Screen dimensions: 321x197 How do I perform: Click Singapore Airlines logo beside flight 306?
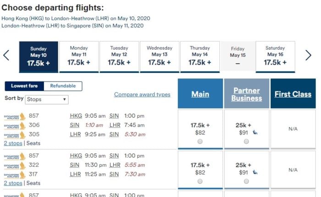click(x=15, y=126)
